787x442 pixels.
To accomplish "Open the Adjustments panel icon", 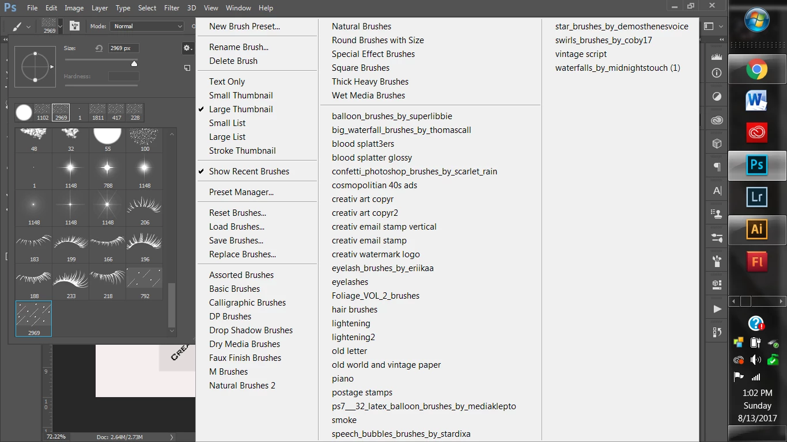I will click(717, 97).
